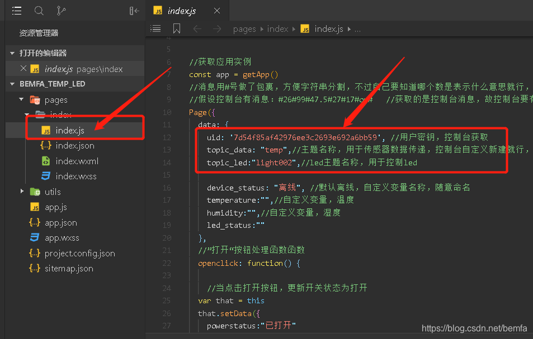Screen dimensions: 533x339
Task: Open index.js in file tree
Action: (x=70, y=130)
